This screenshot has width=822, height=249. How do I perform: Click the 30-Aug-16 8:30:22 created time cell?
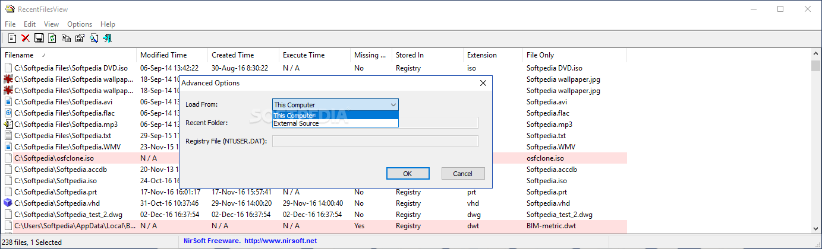coord(240,68)
